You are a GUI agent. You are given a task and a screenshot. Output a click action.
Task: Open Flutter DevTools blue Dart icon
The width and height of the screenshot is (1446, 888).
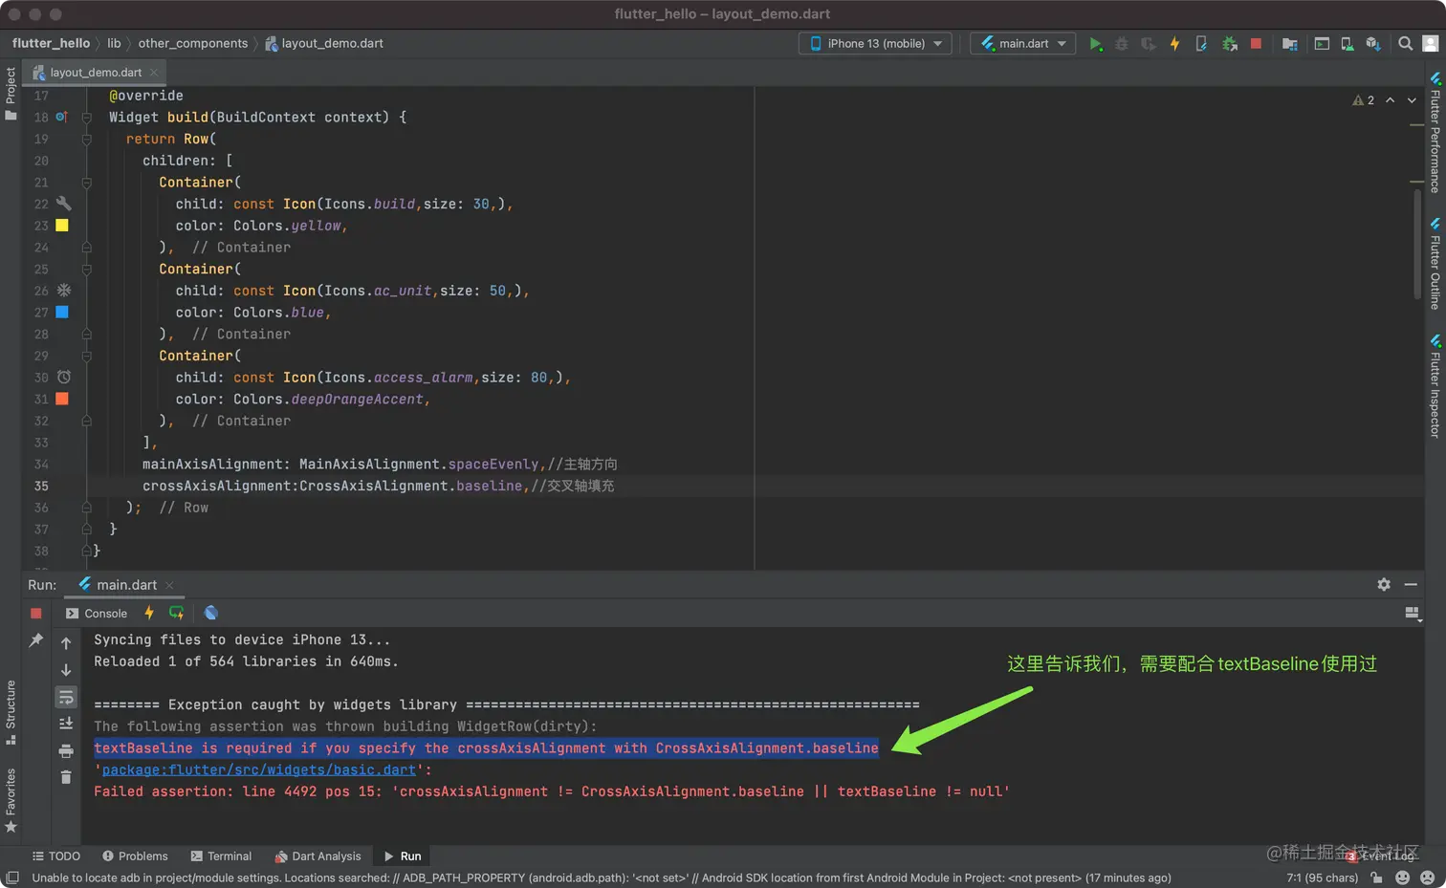coord(211,613)
